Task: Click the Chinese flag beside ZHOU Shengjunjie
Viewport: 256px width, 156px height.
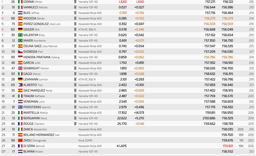Action: point(20,141)
